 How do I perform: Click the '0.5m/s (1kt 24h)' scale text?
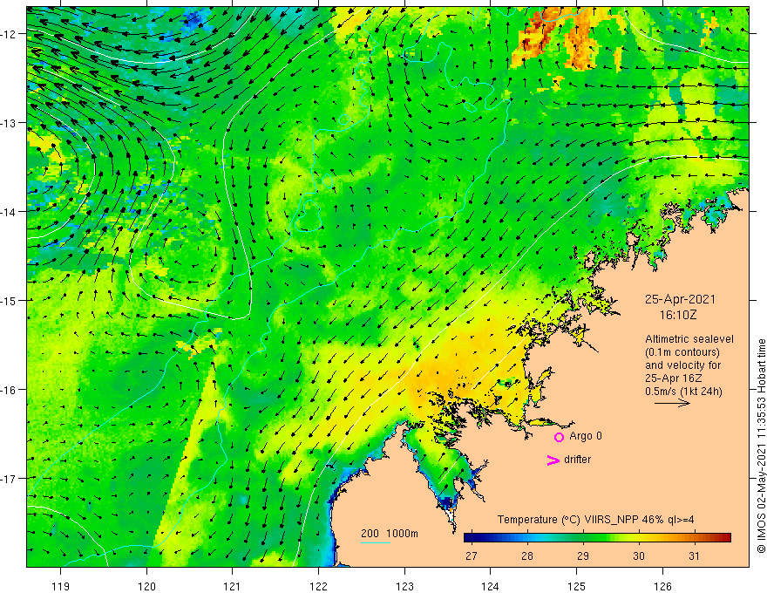[683, 391]
